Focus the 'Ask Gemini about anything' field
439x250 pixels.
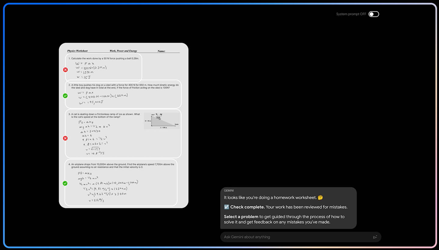pos(301,237)
